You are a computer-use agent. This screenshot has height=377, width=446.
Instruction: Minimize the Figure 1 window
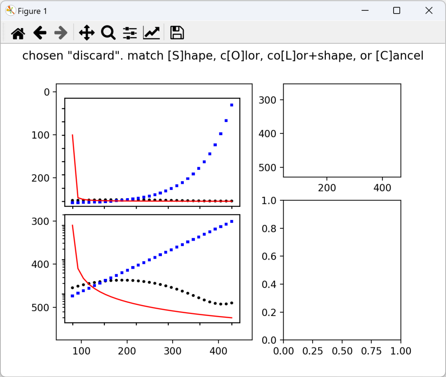tap(365, 10)
